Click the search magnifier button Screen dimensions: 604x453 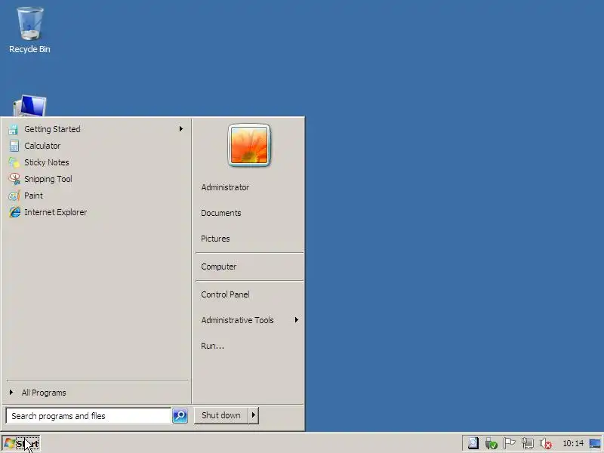[x=180, y=416]
